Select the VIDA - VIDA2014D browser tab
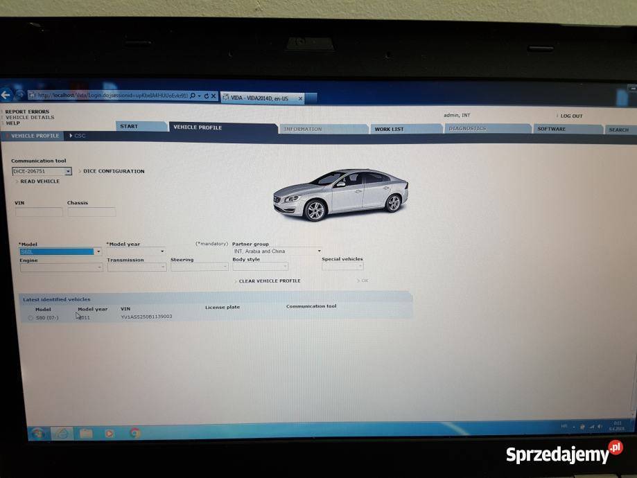Viewport: 637px width, 478px height. 262,98
